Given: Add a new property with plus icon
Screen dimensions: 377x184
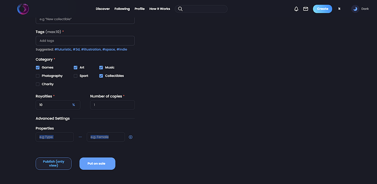Looking at the screenshot, I should coord(131,137).
